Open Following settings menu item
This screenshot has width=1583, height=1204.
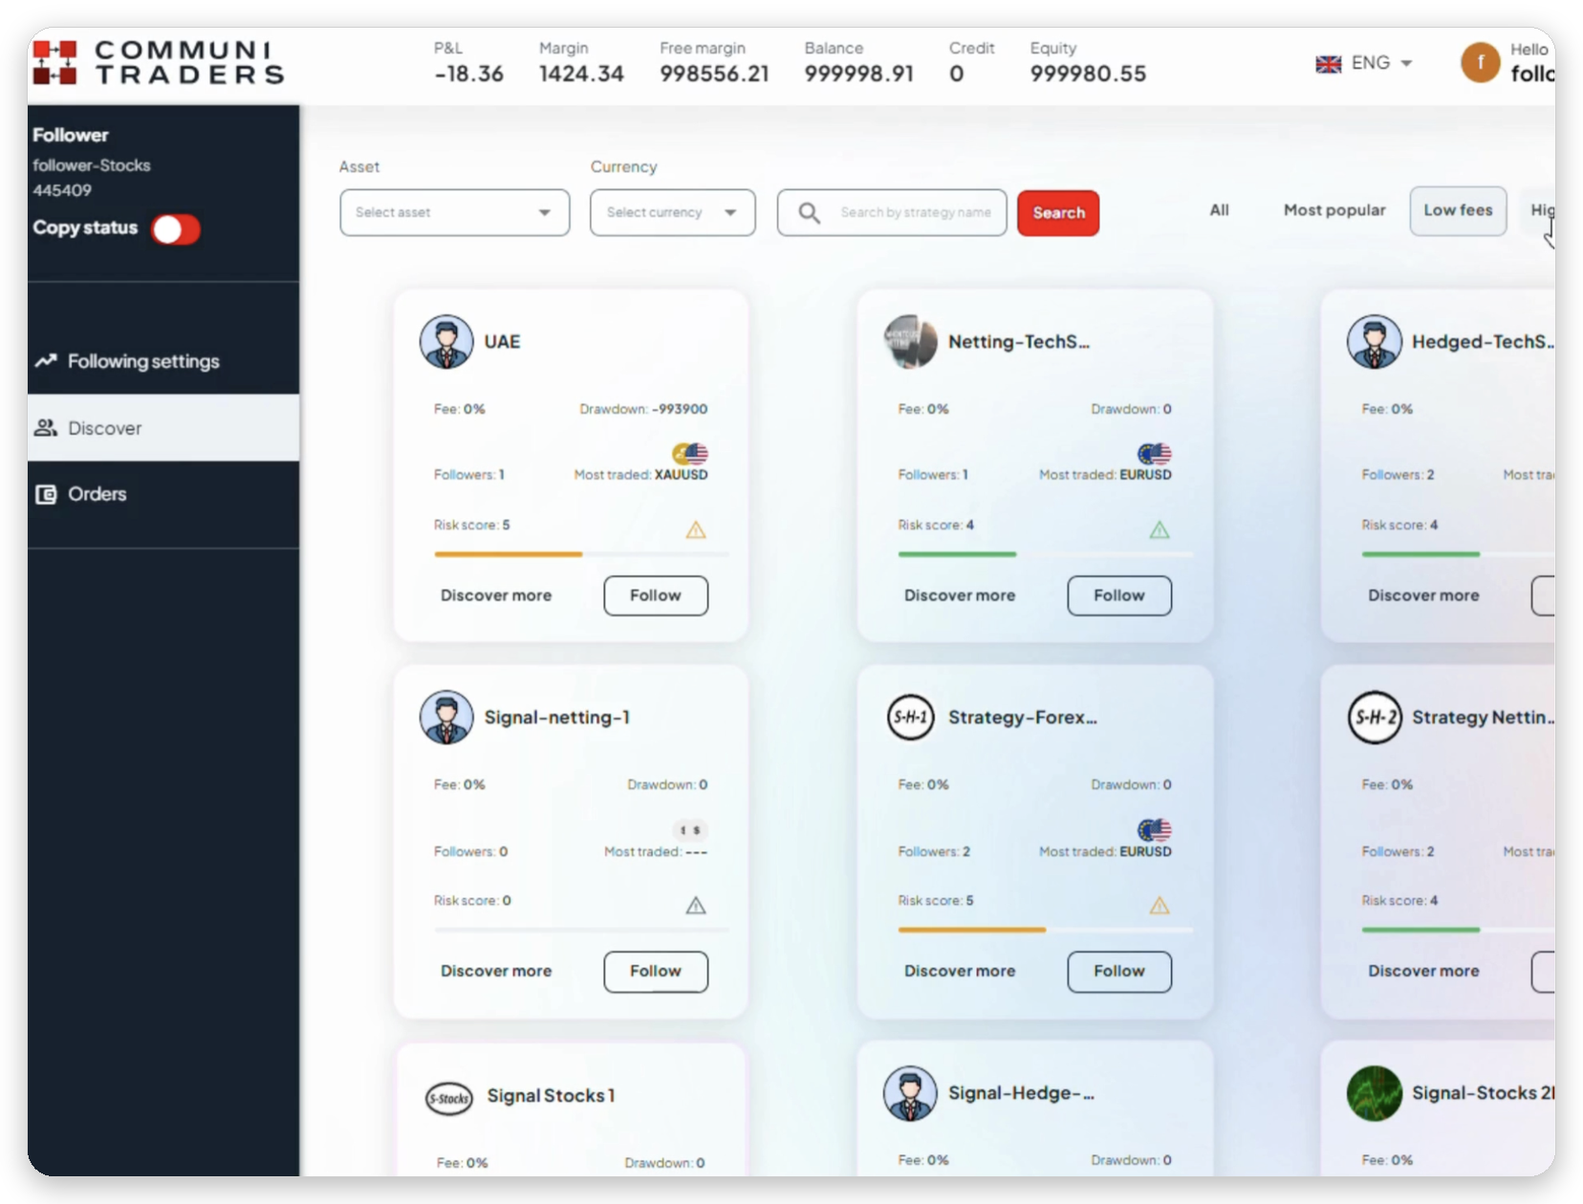(163, 361)
